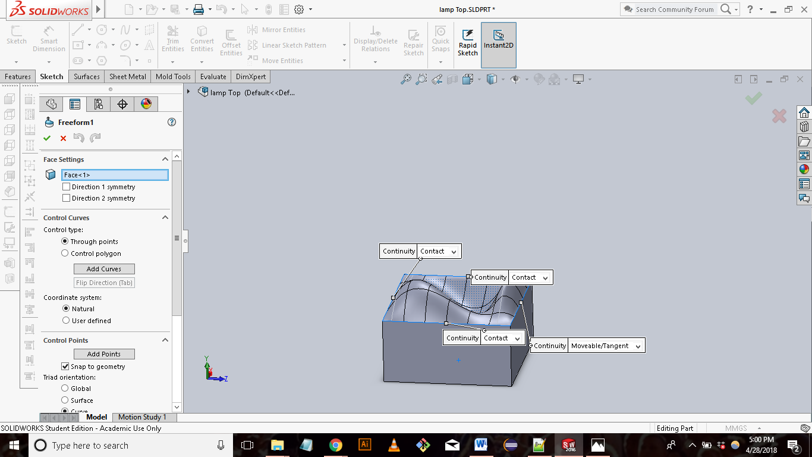Open the DisplayManager color ball tab icon
Screen dimensions: 812x457
click(x=146, y=104)
